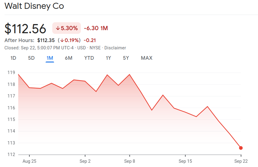Click the Walt Disney Co title
258x167 pixels.
pos(34,6)
